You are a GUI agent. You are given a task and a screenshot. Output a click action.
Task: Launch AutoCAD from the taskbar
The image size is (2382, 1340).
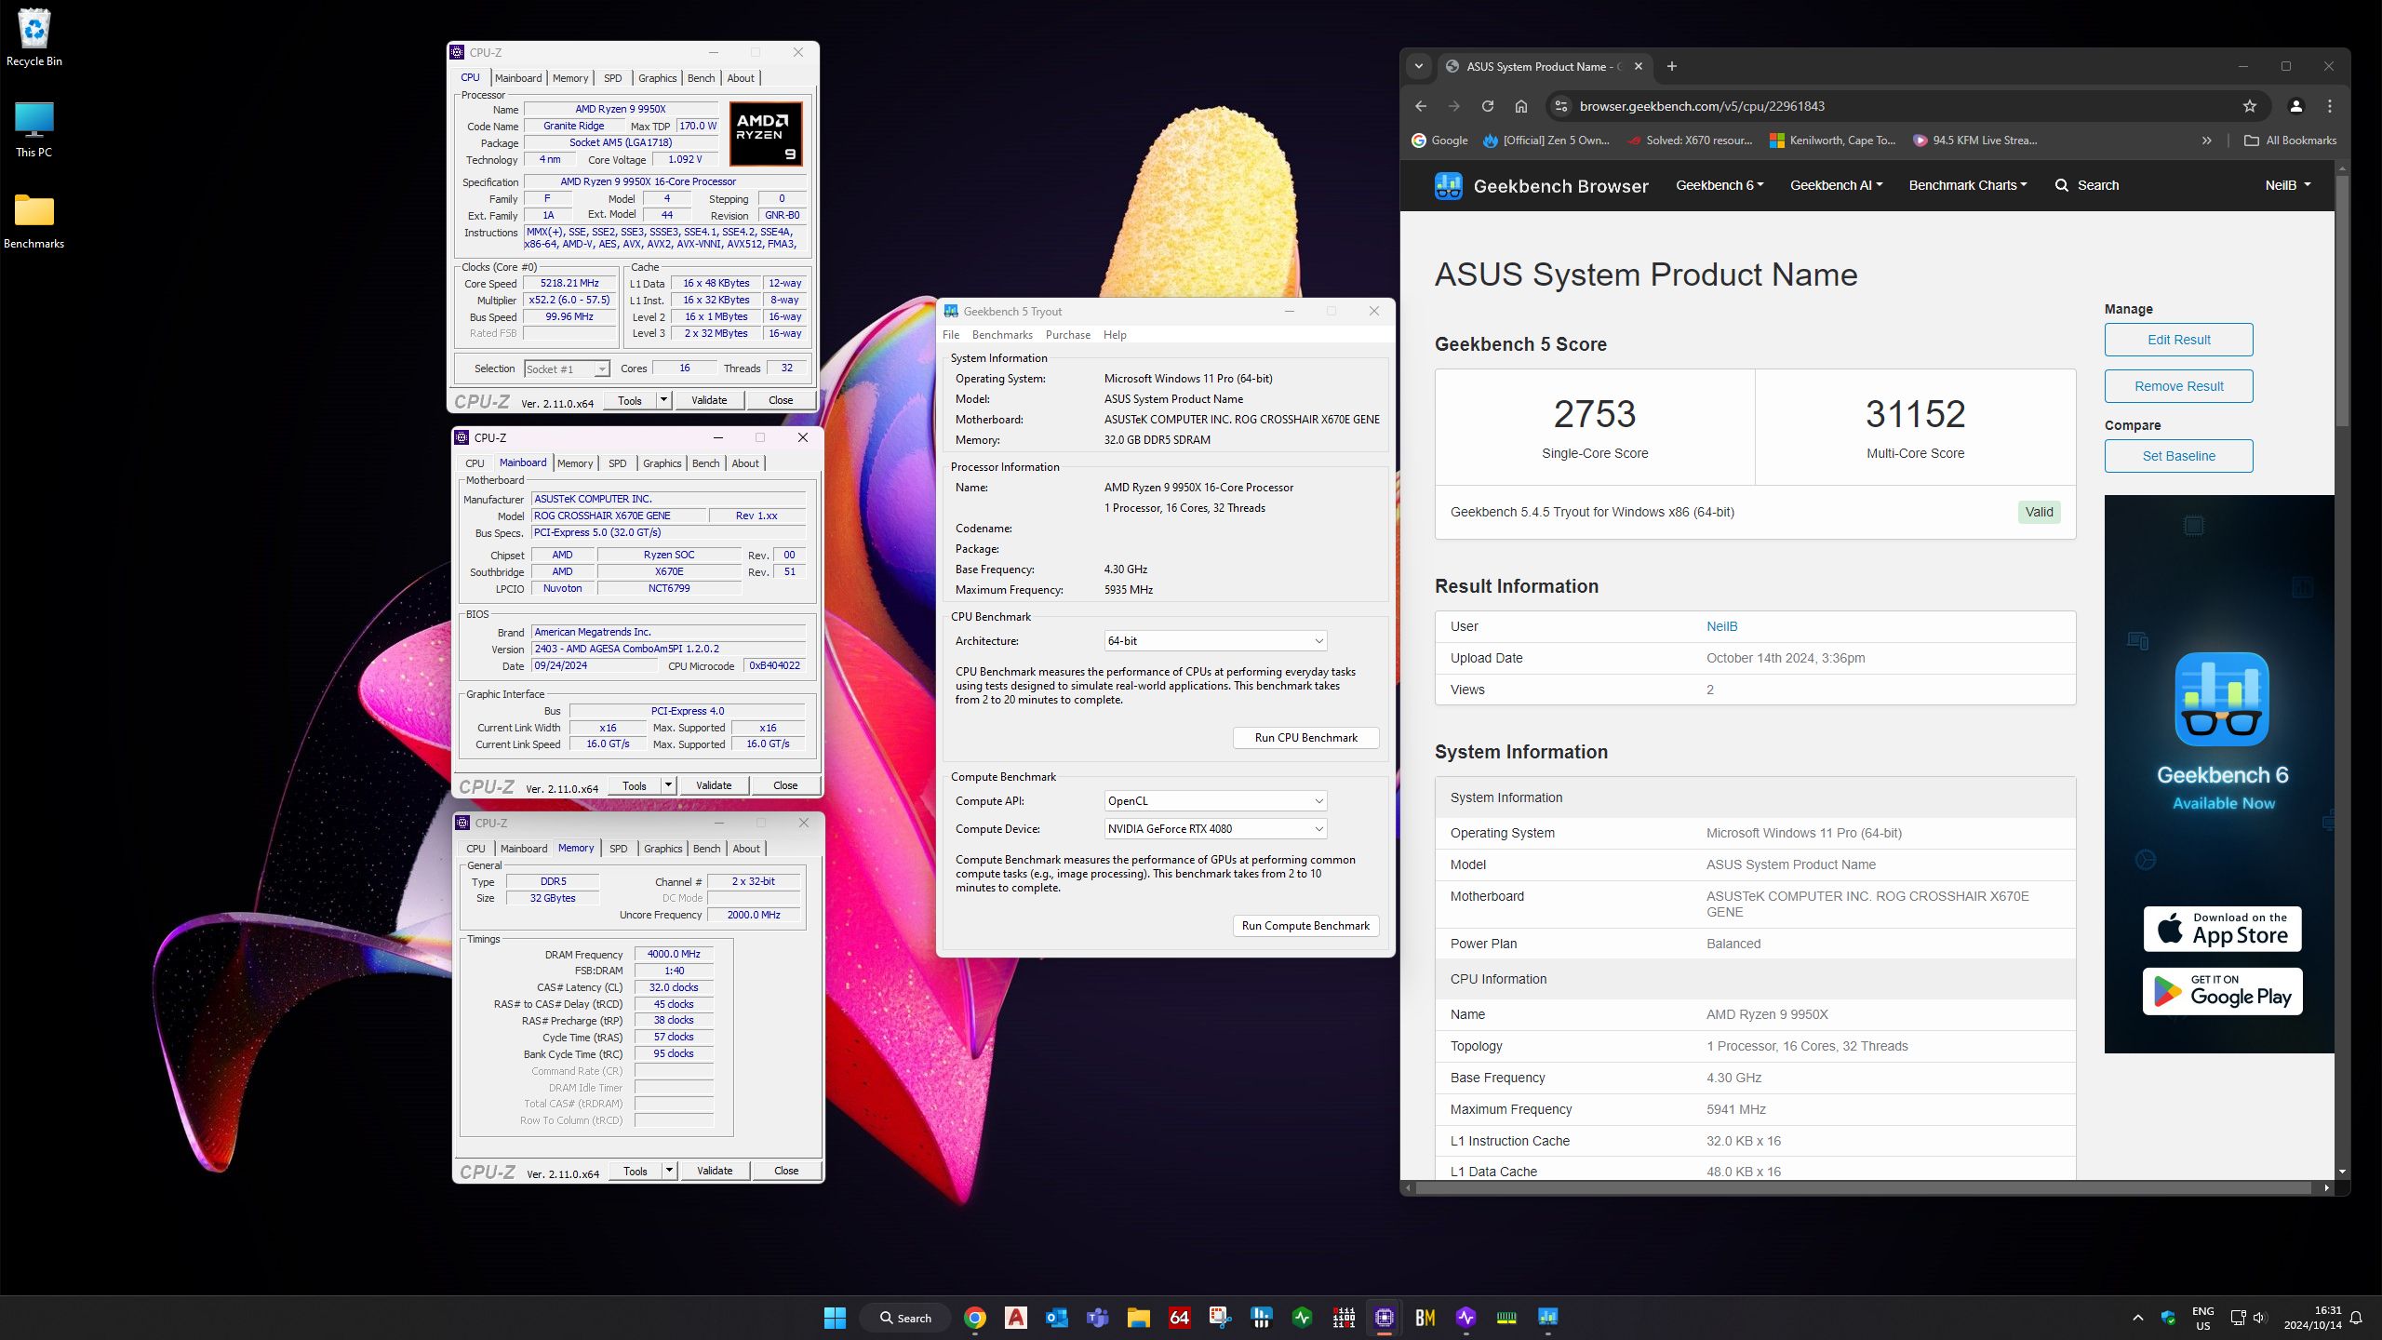(1015, 1318)
